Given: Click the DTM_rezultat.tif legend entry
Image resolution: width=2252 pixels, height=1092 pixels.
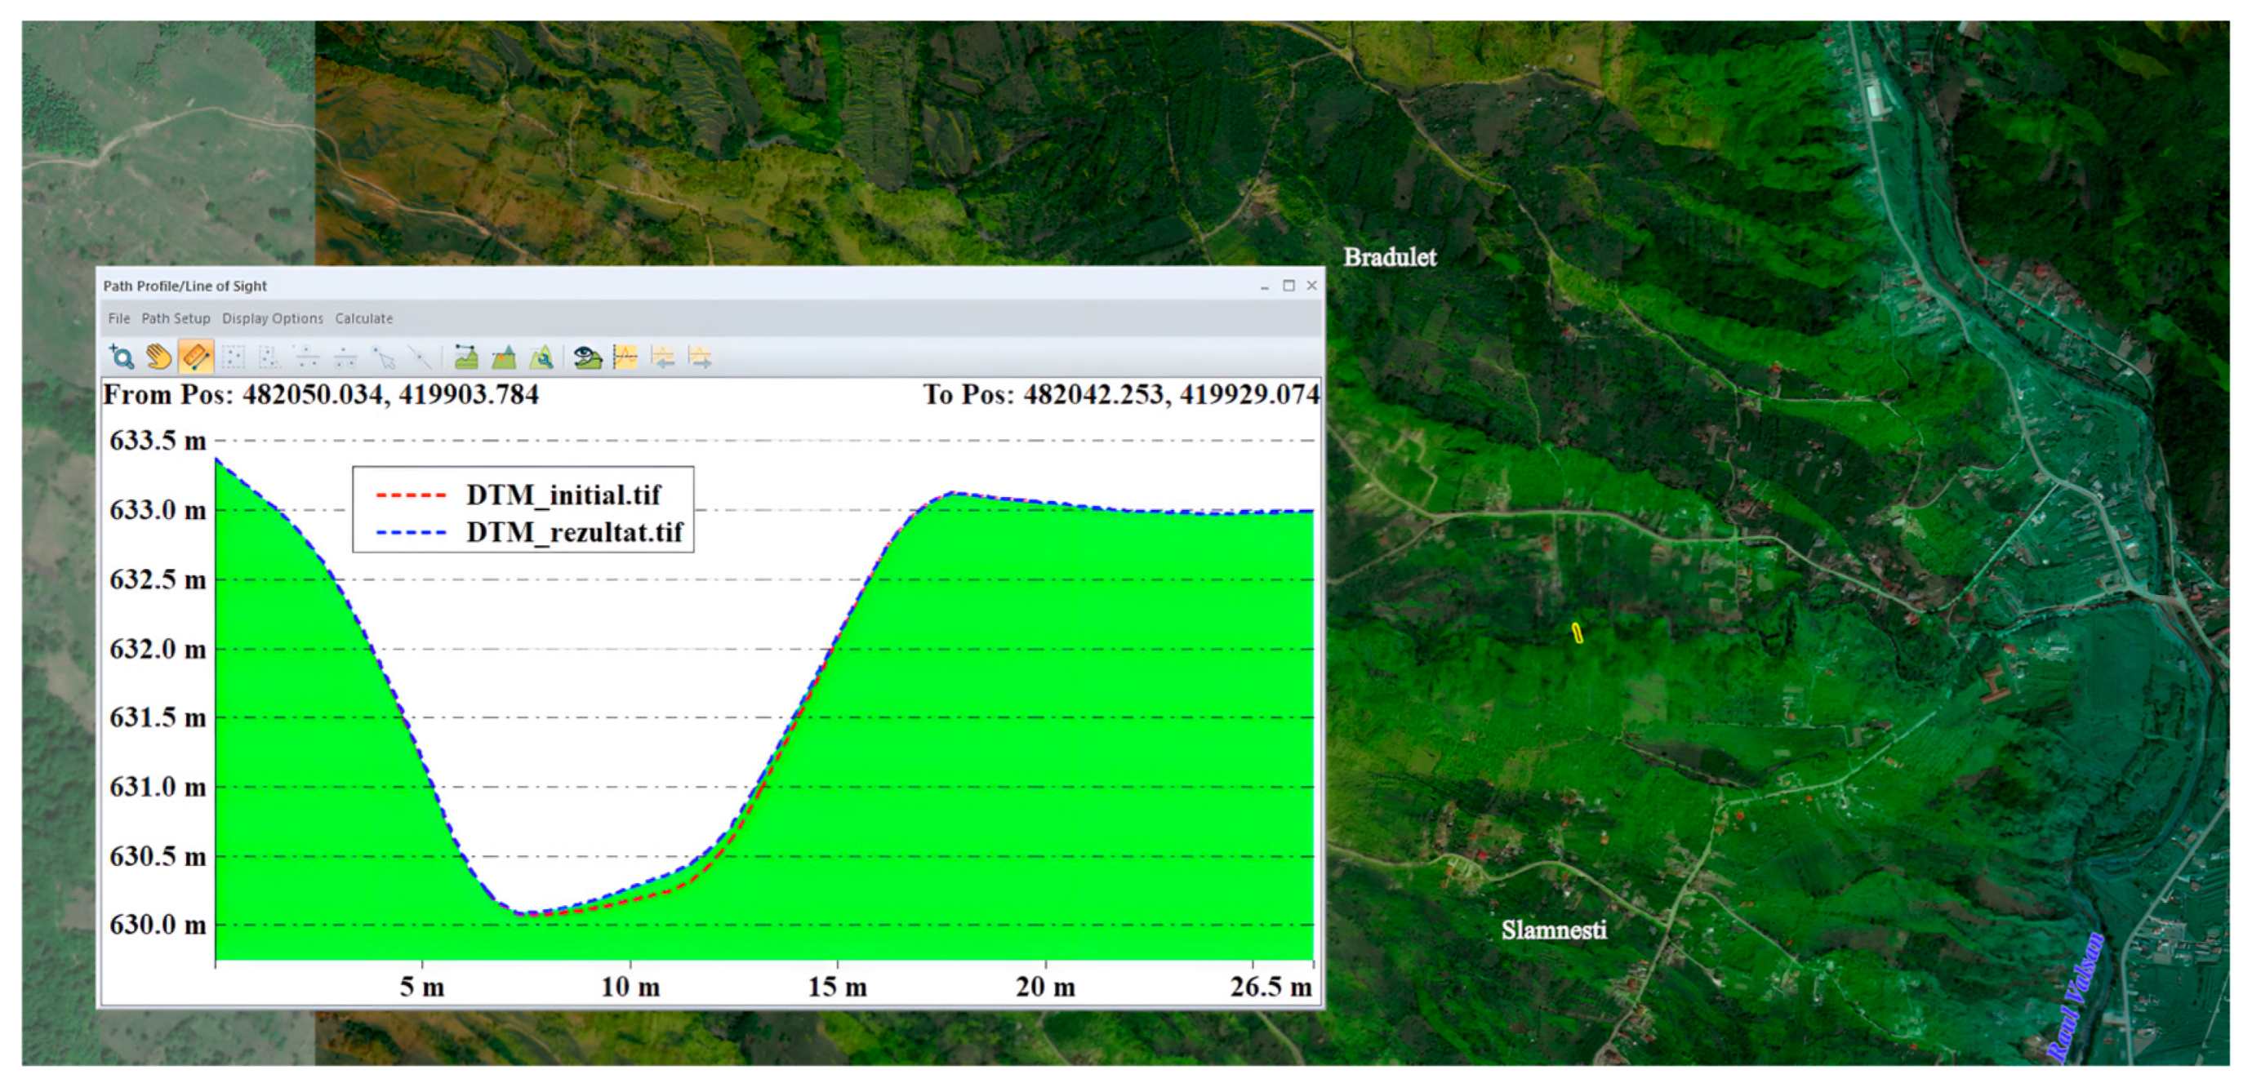Looking at the screenshot, I should 573,532.
